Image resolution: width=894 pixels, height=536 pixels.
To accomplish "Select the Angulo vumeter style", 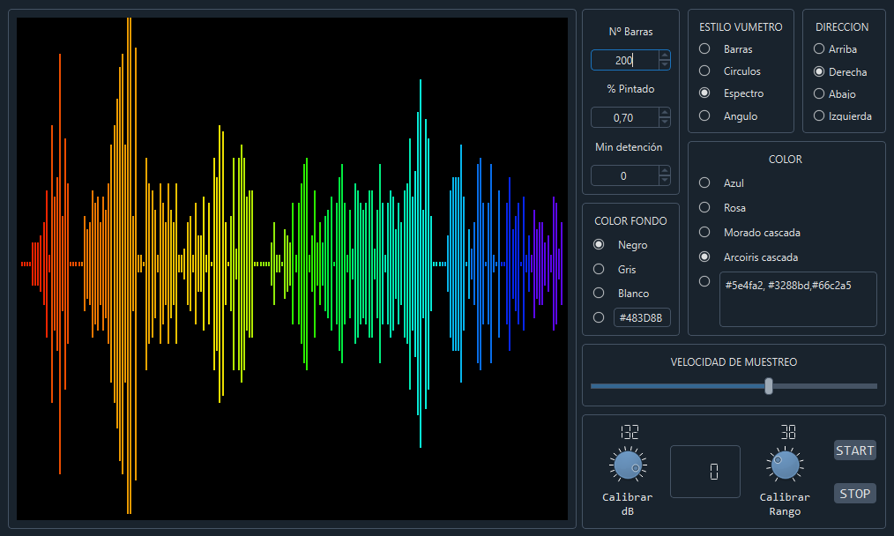I will [x=704, y=115].
